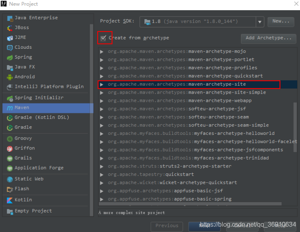This screenshot has width=300, height=232.
Task: Click the SDK folder icon in combo box
Action: point(147,22)
